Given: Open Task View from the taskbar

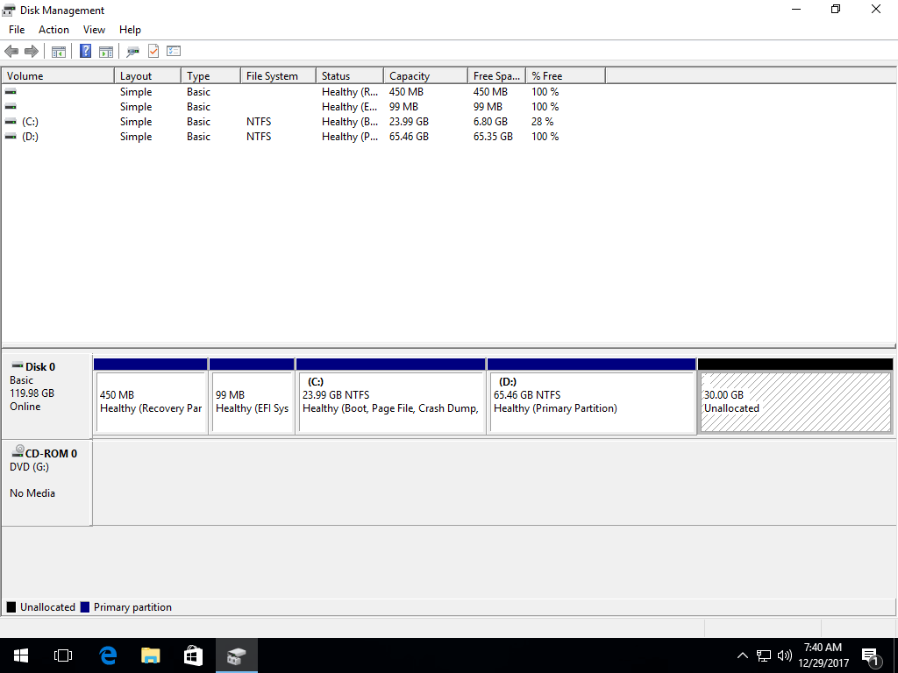Looking at the screenshot, I should pos(62,655).
